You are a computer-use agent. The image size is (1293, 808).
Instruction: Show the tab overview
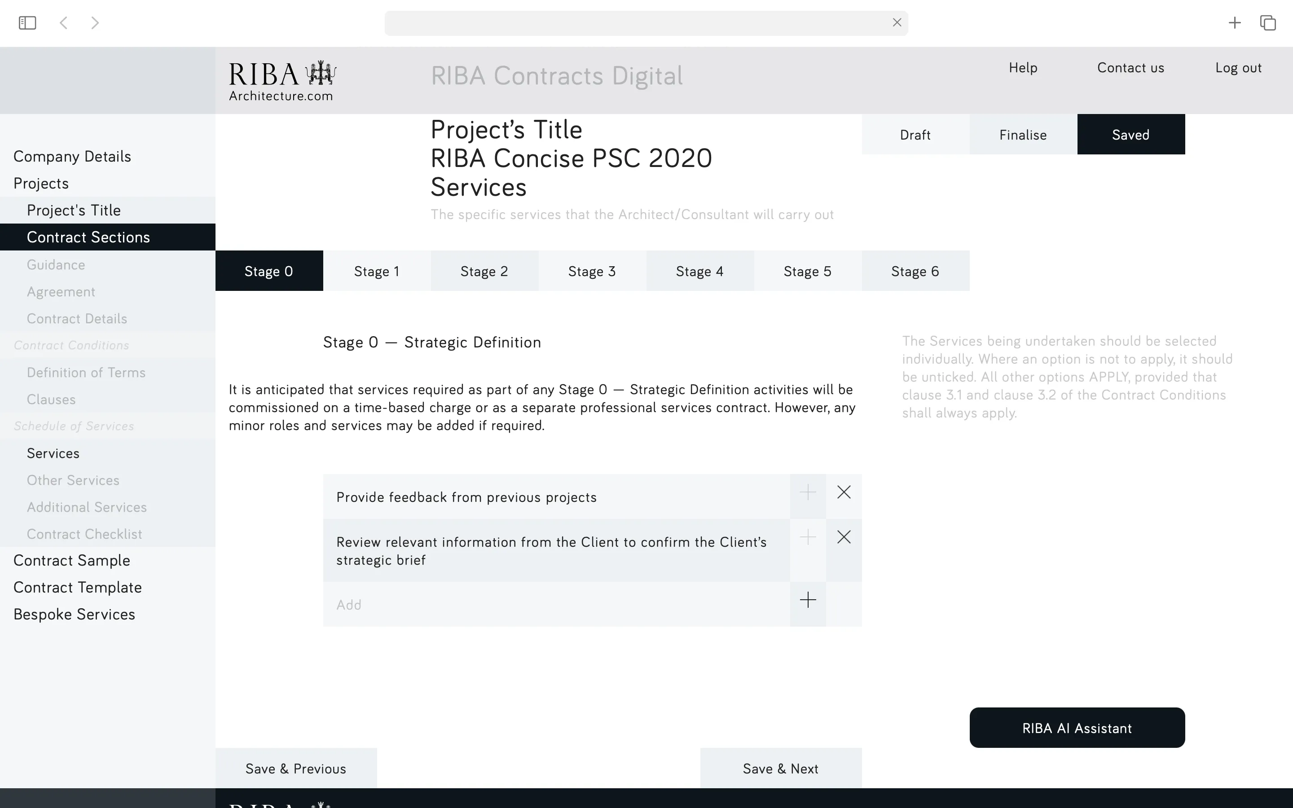[x=1268, y=22]
